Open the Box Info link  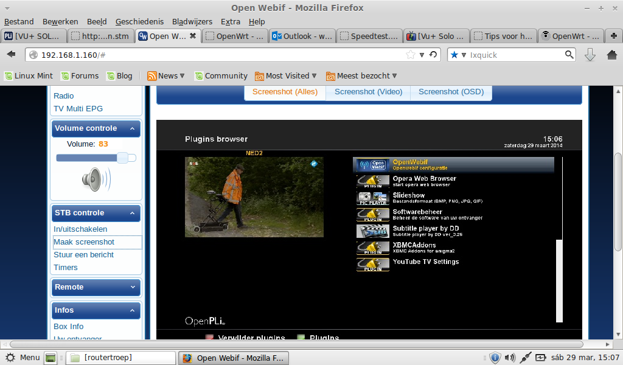[x=68, y=327]
